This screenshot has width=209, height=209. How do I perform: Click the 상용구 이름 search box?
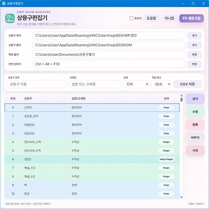[37, 84]
